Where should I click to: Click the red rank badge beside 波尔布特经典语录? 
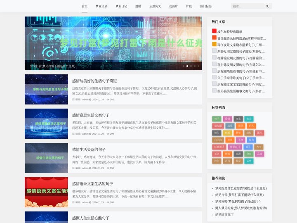[214, 31]
